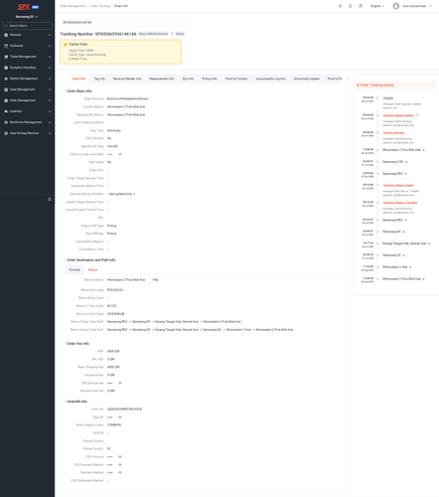
Task: Click the user avatar icon
Action: click(x=395, y=6)
